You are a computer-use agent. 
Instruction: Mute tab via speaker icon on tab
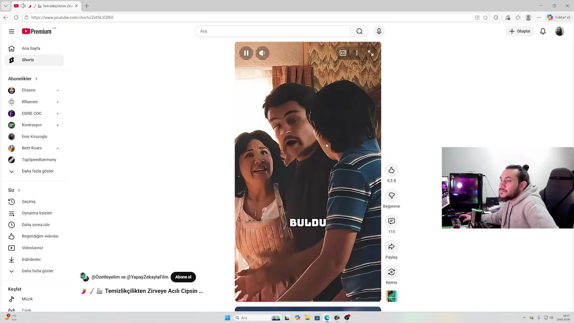click(23, 6)
